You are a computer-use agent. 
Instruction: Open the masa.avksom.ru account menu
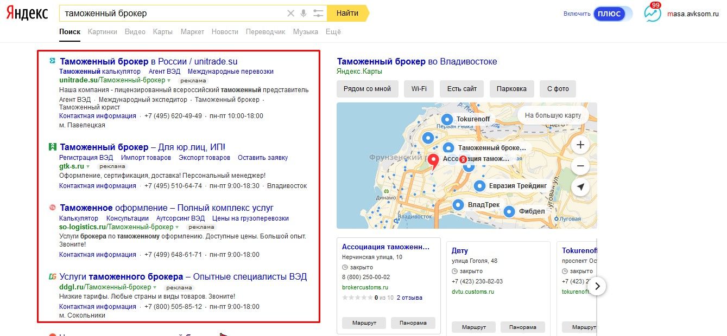(x=692, y=14)
